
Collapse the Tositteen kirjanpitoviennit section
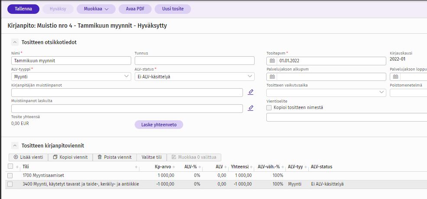(x=15, y=145)
